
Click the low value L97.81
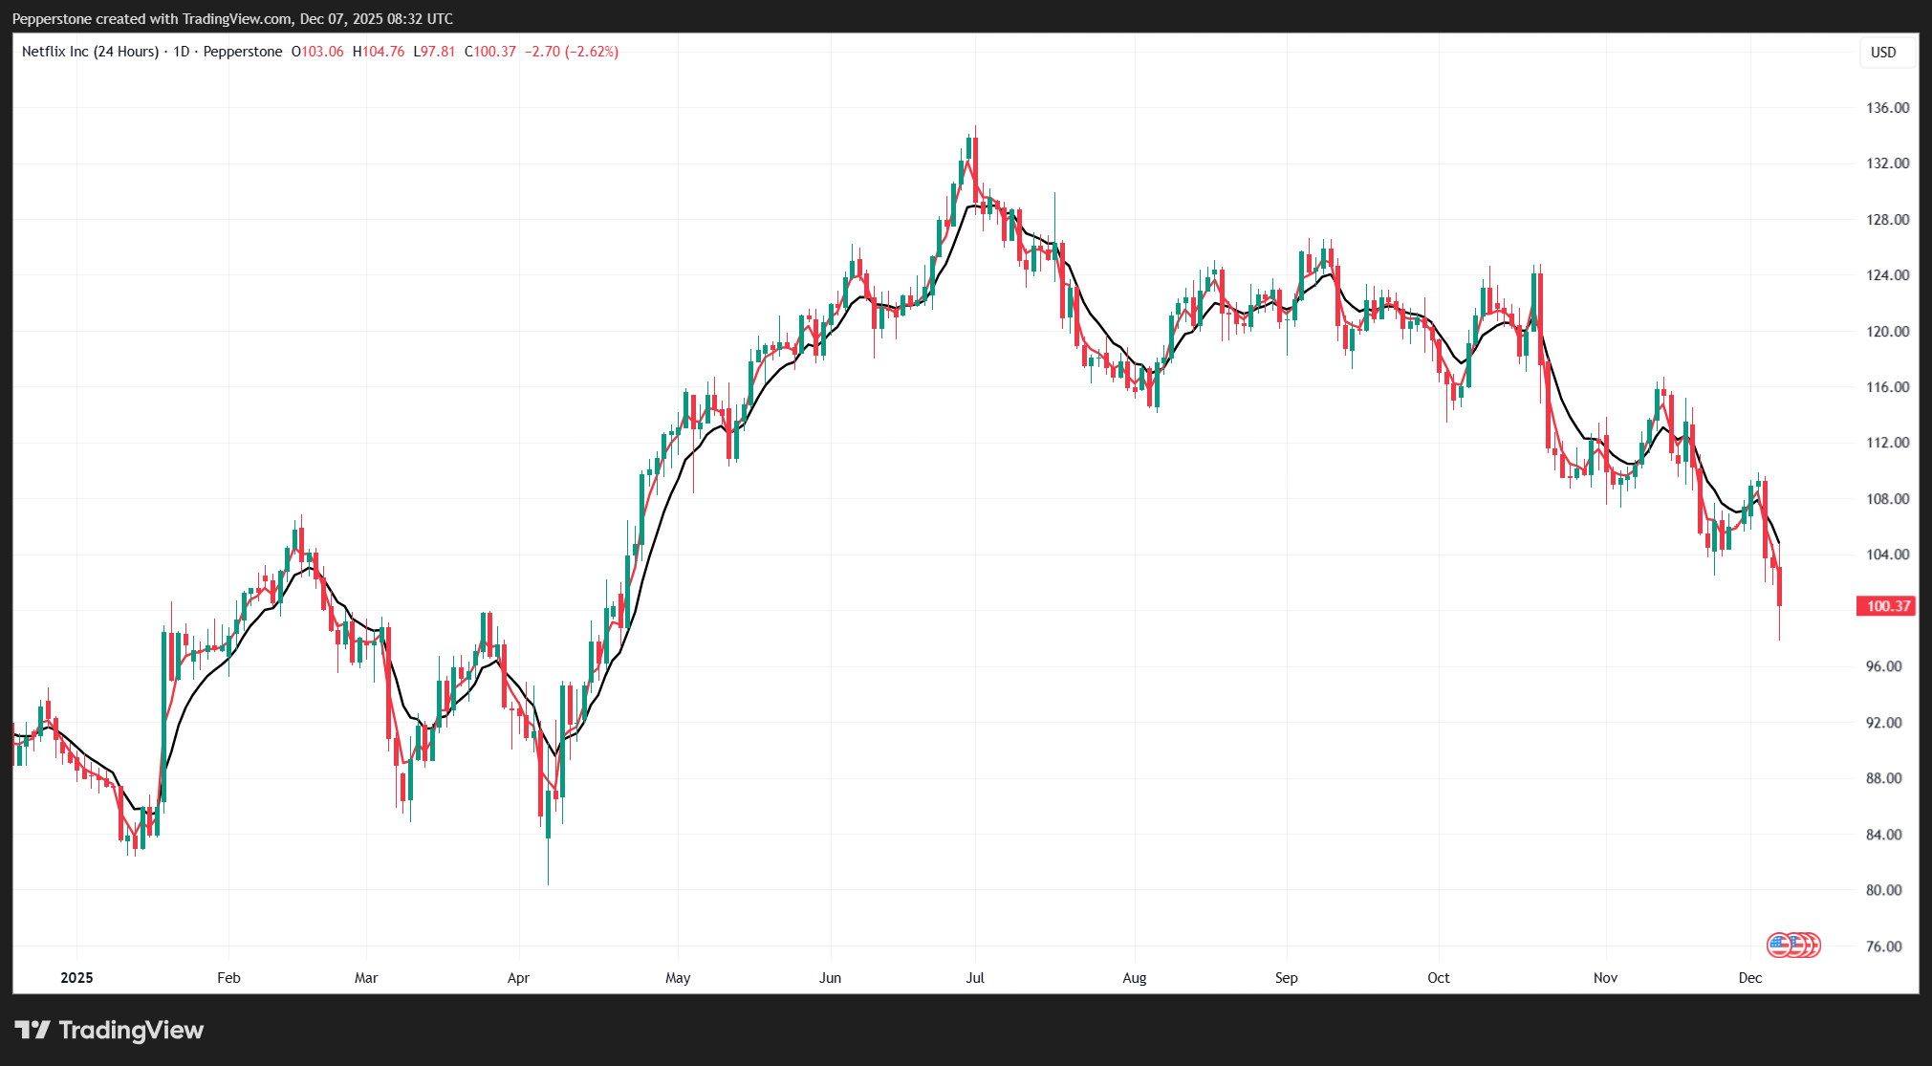(x=434, y=52)
